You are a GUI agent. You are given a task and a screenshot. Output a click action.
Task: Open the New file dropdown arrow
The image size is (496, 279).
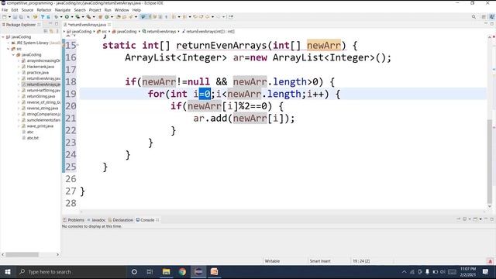click(x=9, y=17)
